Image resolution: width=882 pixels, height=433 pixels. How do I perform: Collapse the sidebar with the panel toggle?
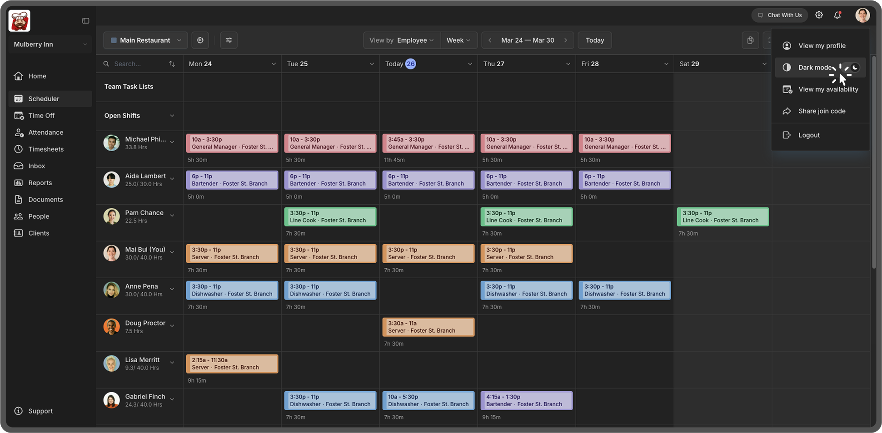pyautogui.click(x=85, y=20)
